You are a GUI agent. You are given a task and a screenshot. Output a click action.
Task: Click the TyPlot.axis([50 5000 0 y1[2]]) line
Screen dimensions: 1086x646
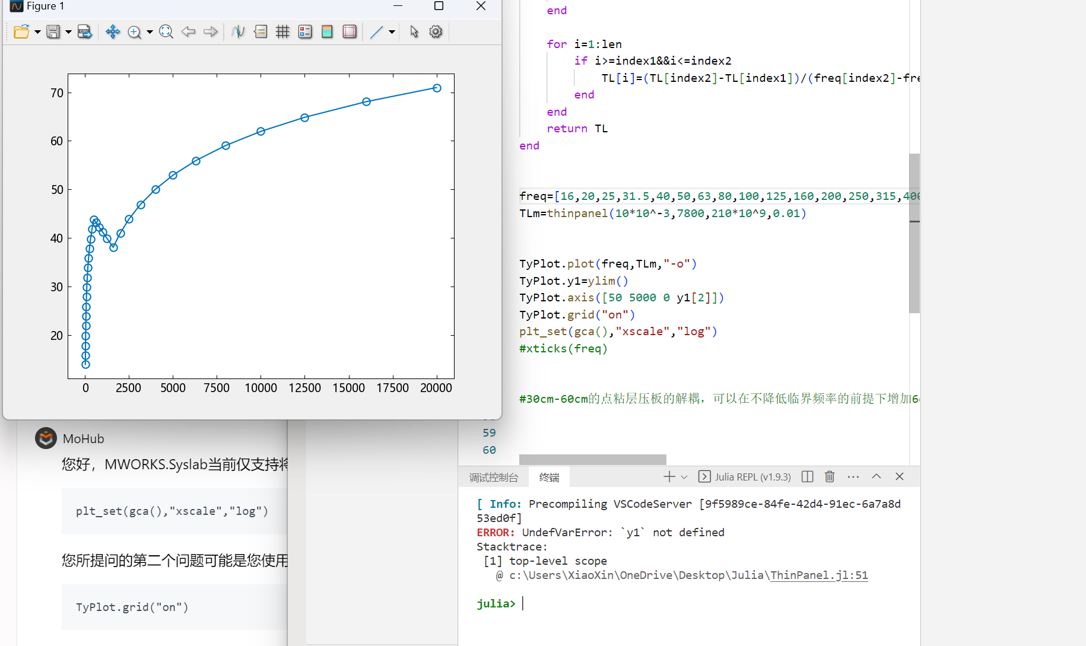pyautogui.click(x=622, y=298)
